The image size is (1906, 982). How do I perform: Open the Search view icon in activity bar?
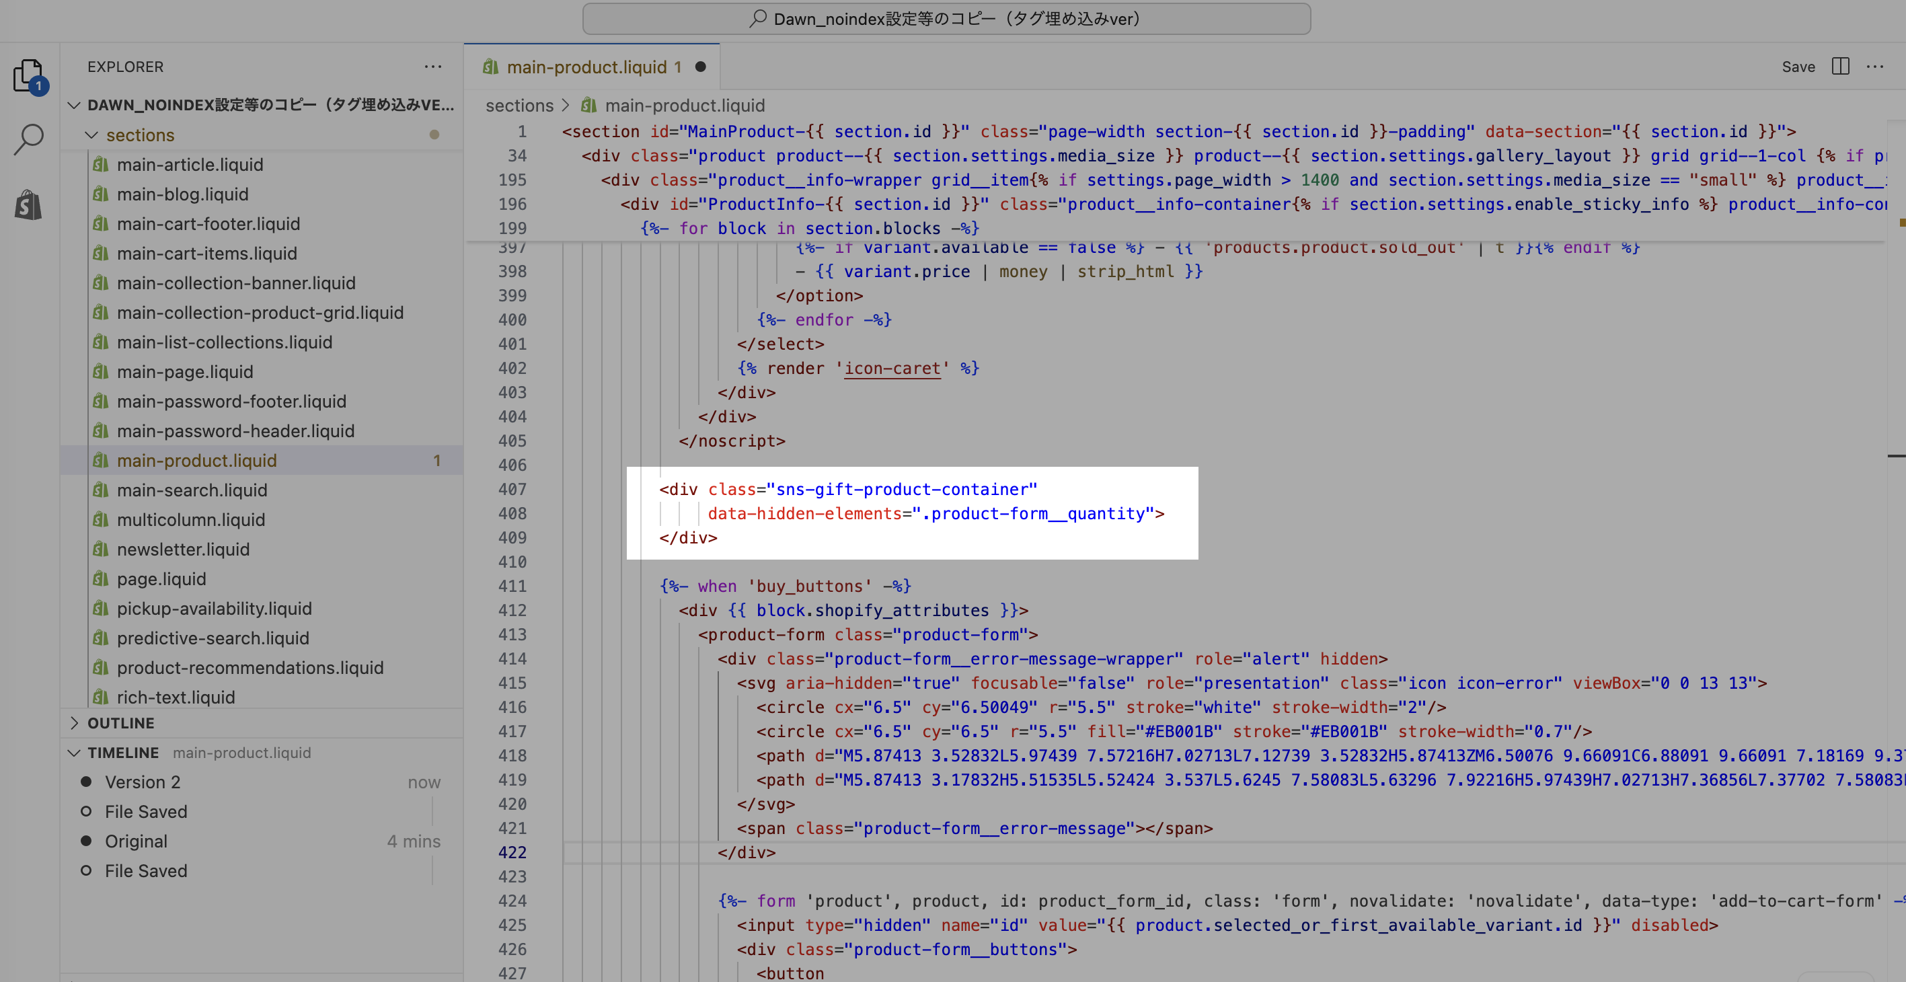(x=30, y=139)
